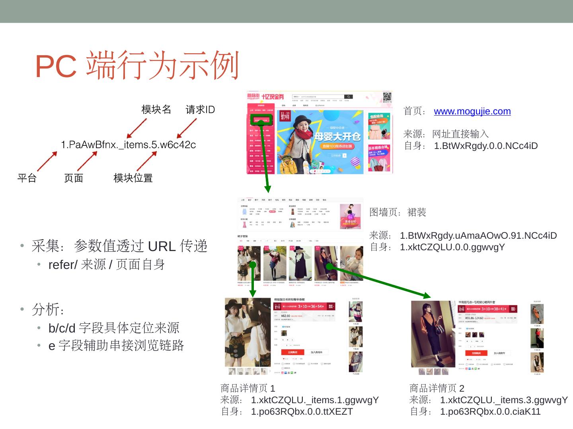Click the 11.11 badge on the banner
The width and height of the screenshot is (573, 429).
(x=285, y=116)
